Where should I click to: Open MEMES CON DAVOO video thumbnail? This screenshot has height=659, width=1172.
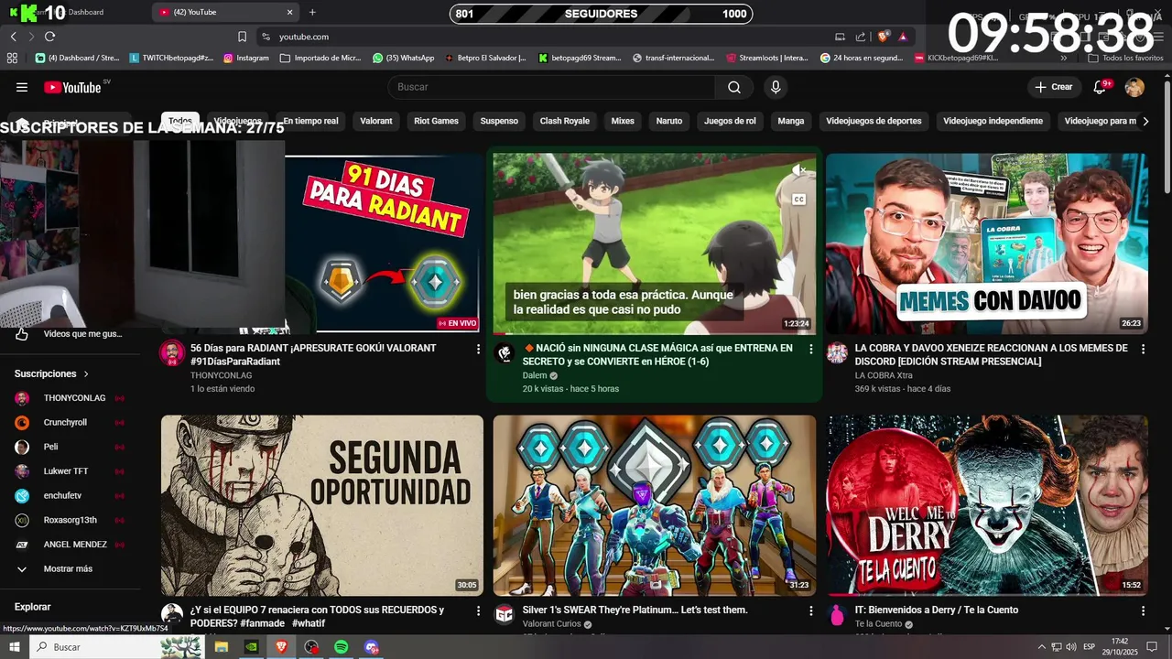pyautogui.click(x=987, y=243)
